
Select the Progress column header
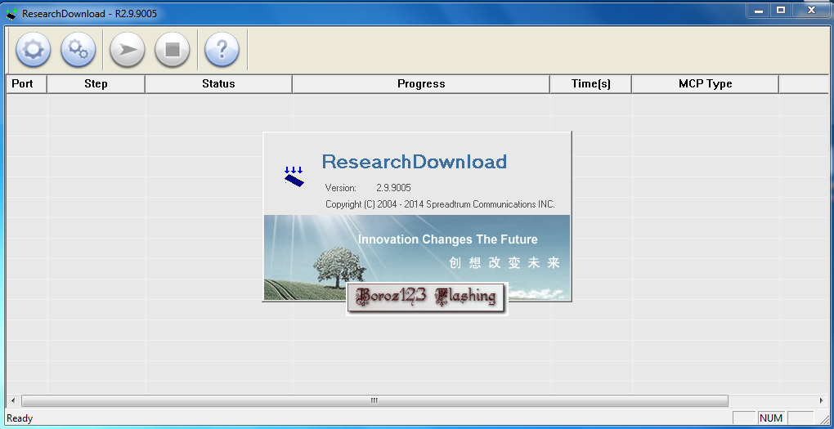tap(421, 83)
